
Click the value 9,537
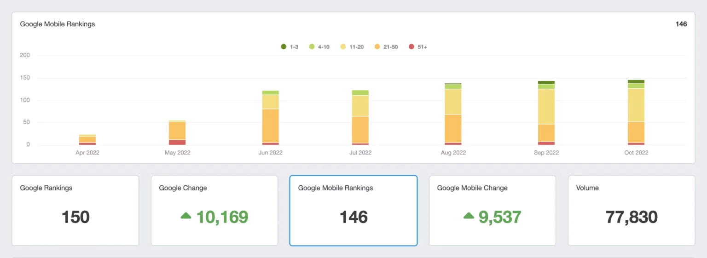tap(500, 217)
